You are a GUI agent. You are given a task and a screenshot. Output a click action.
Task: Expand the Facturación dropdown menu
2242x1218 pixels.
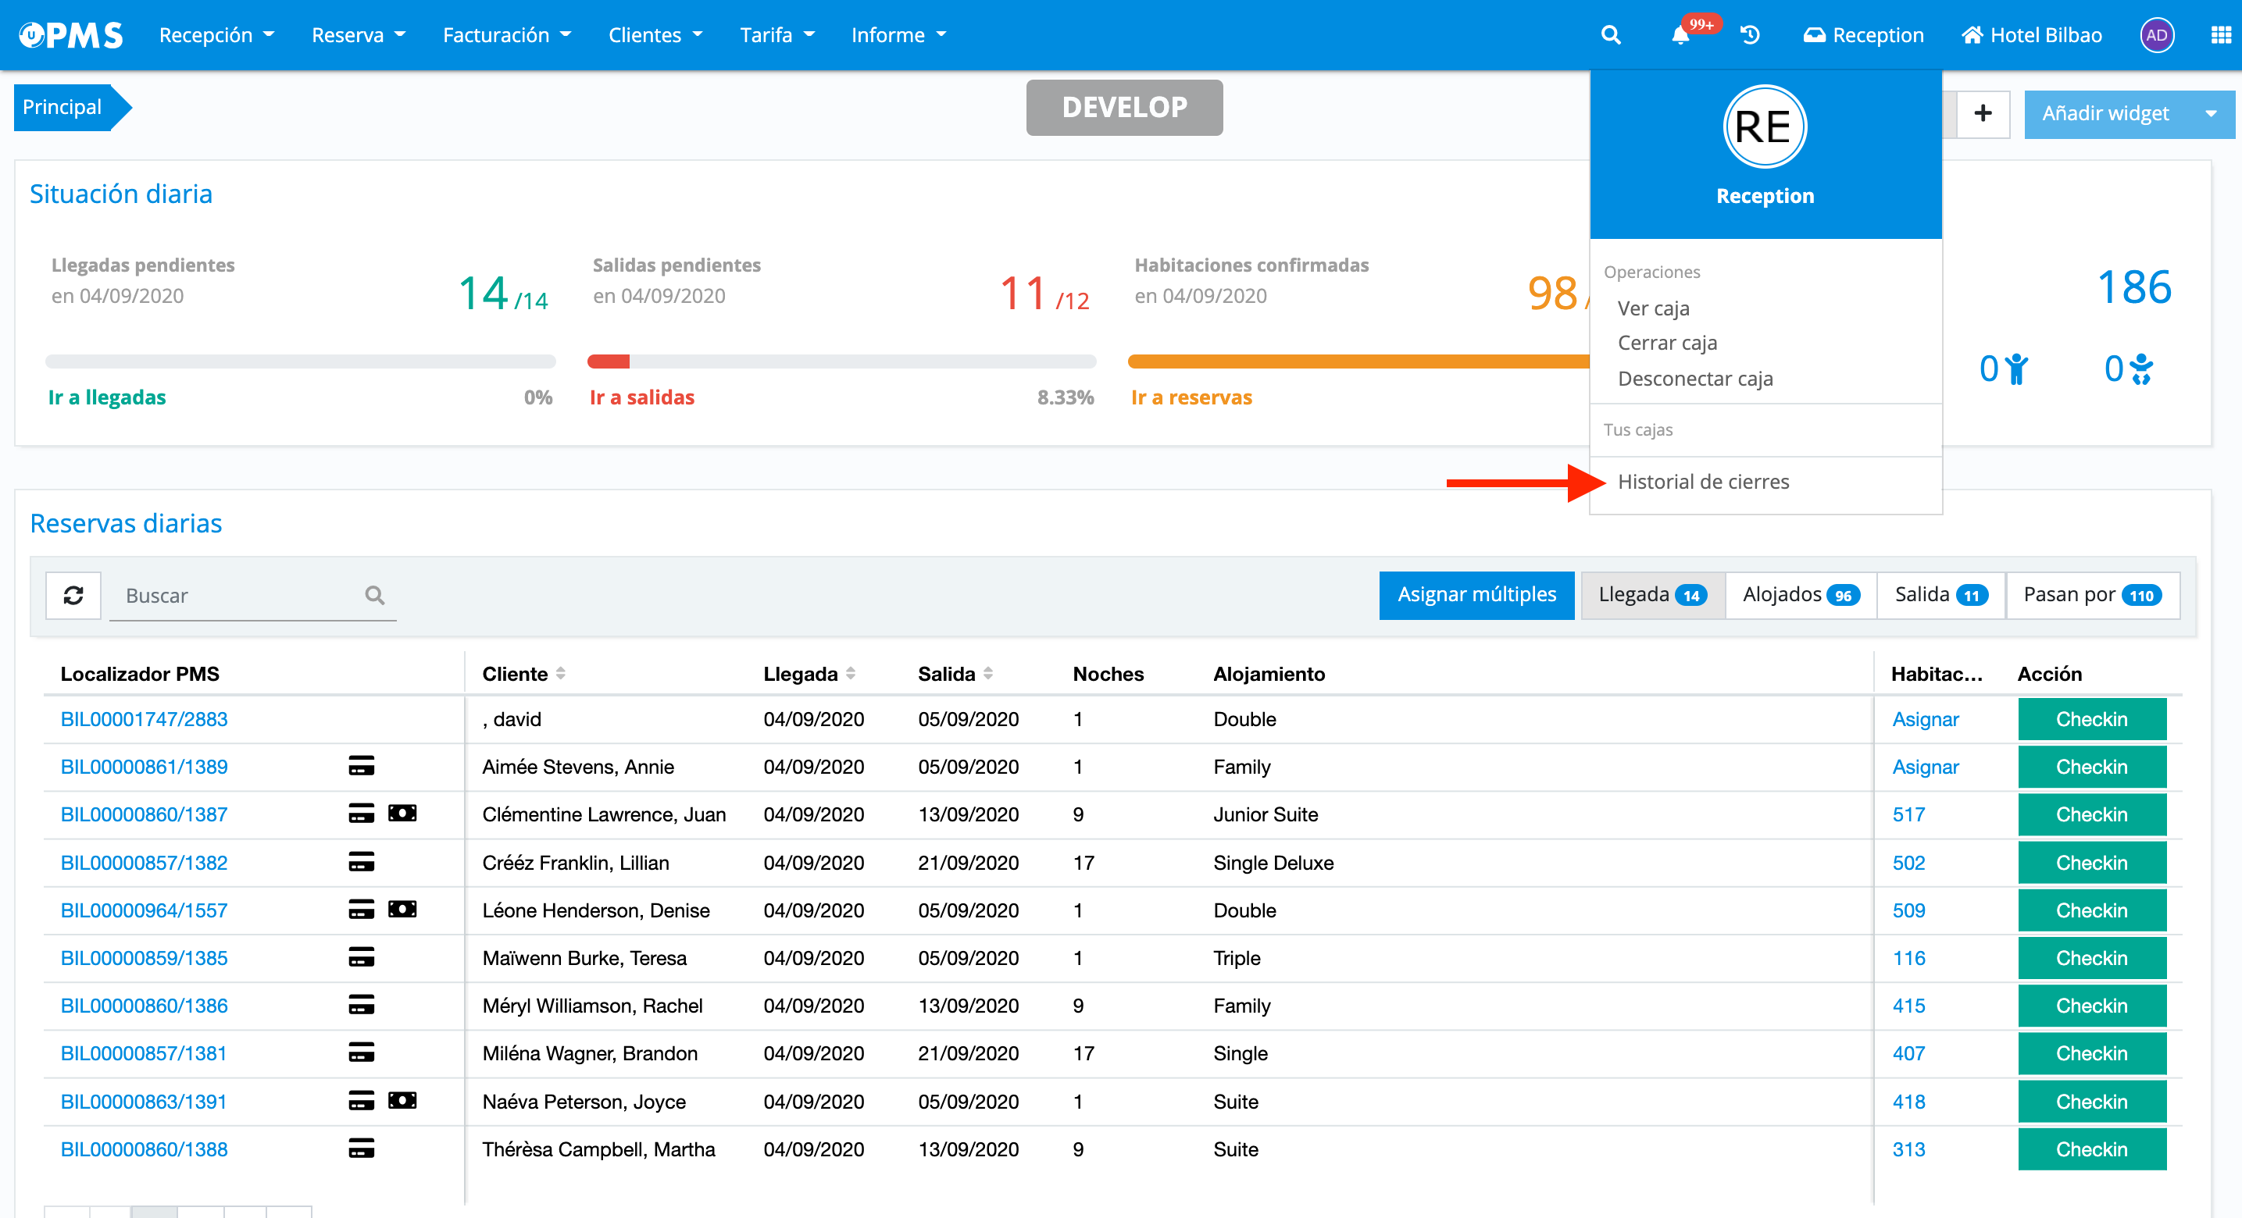click(506, 35)
